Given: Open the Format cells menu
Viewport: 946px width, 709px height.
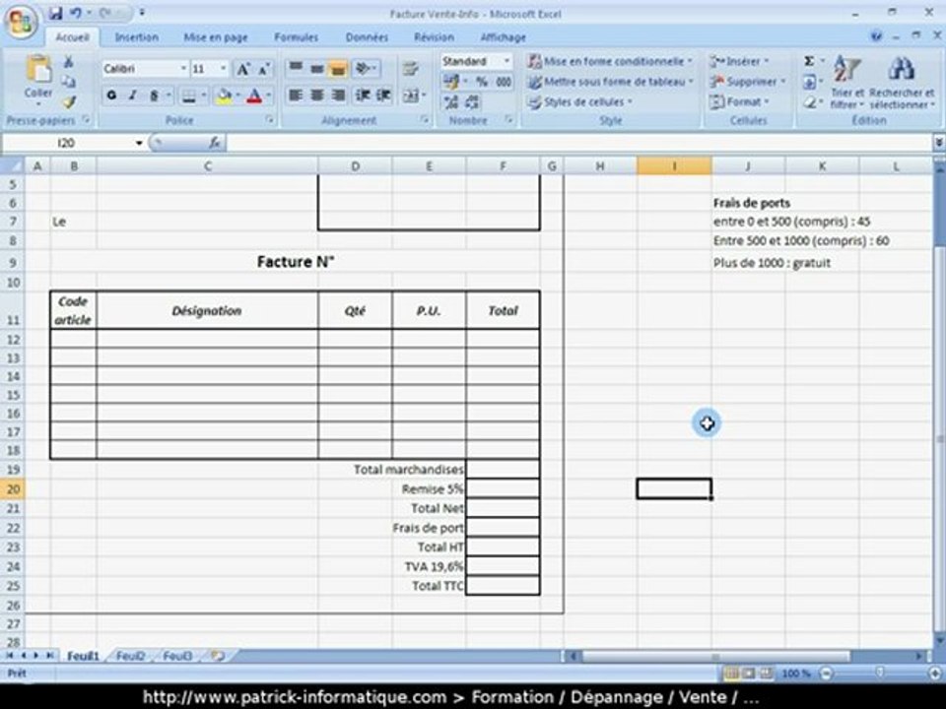Looking at the screenshot, I should (739, 101).
